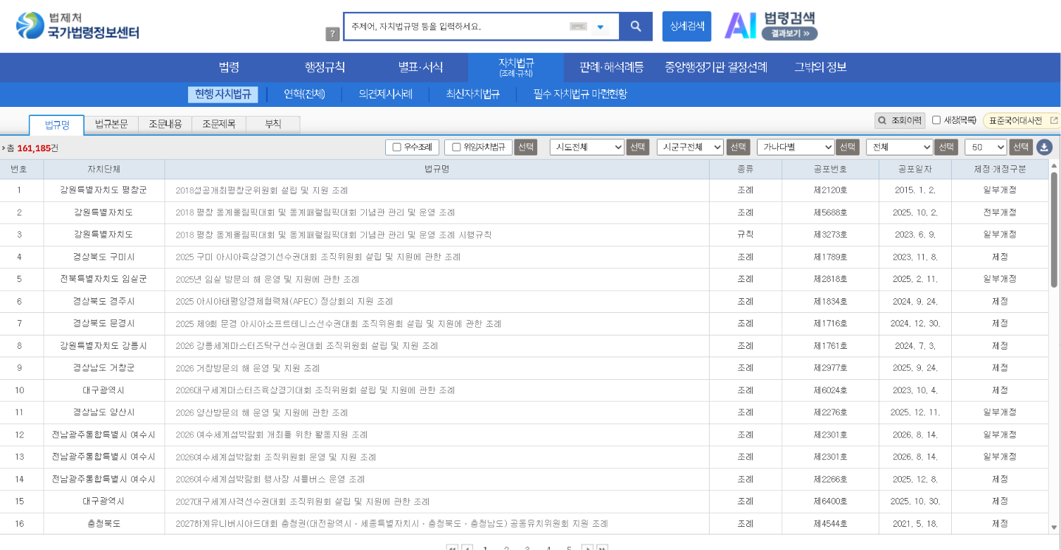The image size is (1061, 550).
Task: Open 2027대구세계사격선수권대회 조직위원회 조례 link
Action: (302, 501)
